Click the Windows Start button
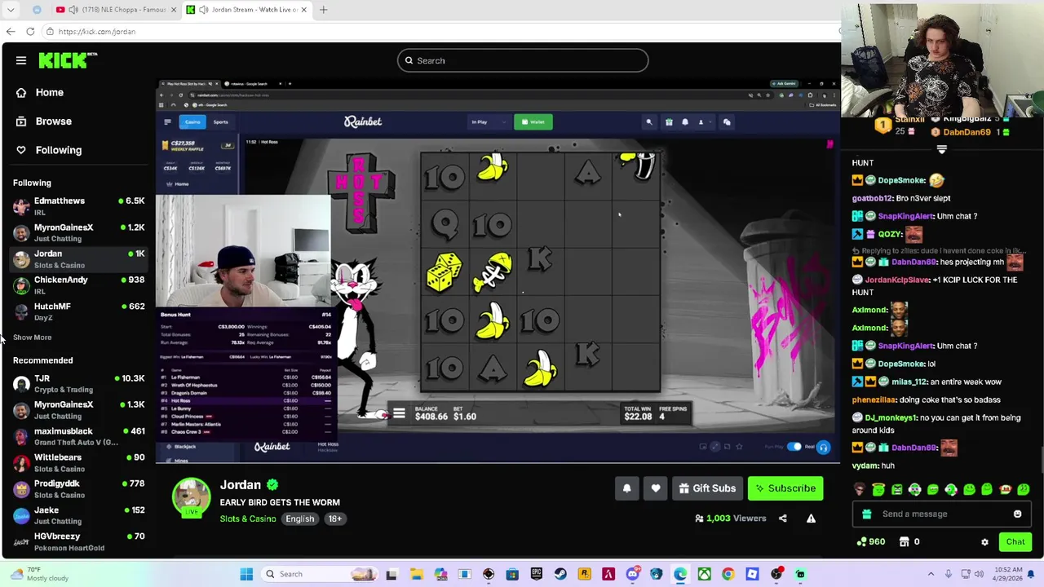The height and width of the screenshot is (587, 1044). (x=246, y=574)
